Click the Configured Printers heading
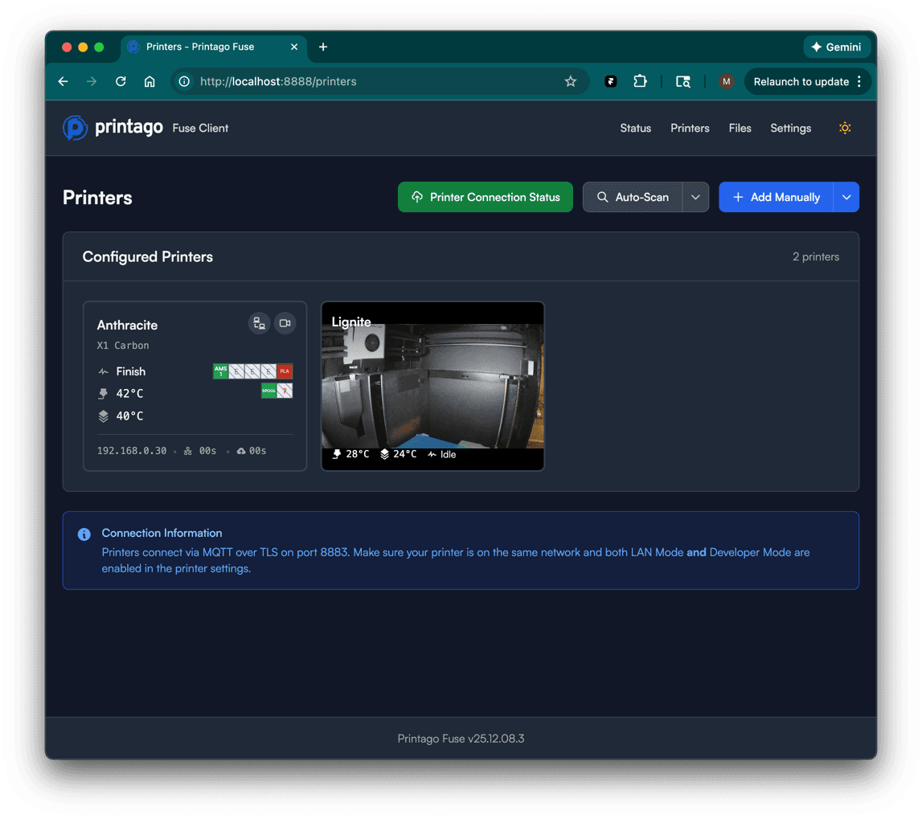 pos(148,257)
